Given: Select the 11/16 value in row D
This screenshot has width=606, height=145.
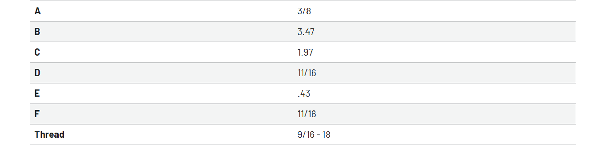Looking at the screenshot, I should click(x=307, y=73).
